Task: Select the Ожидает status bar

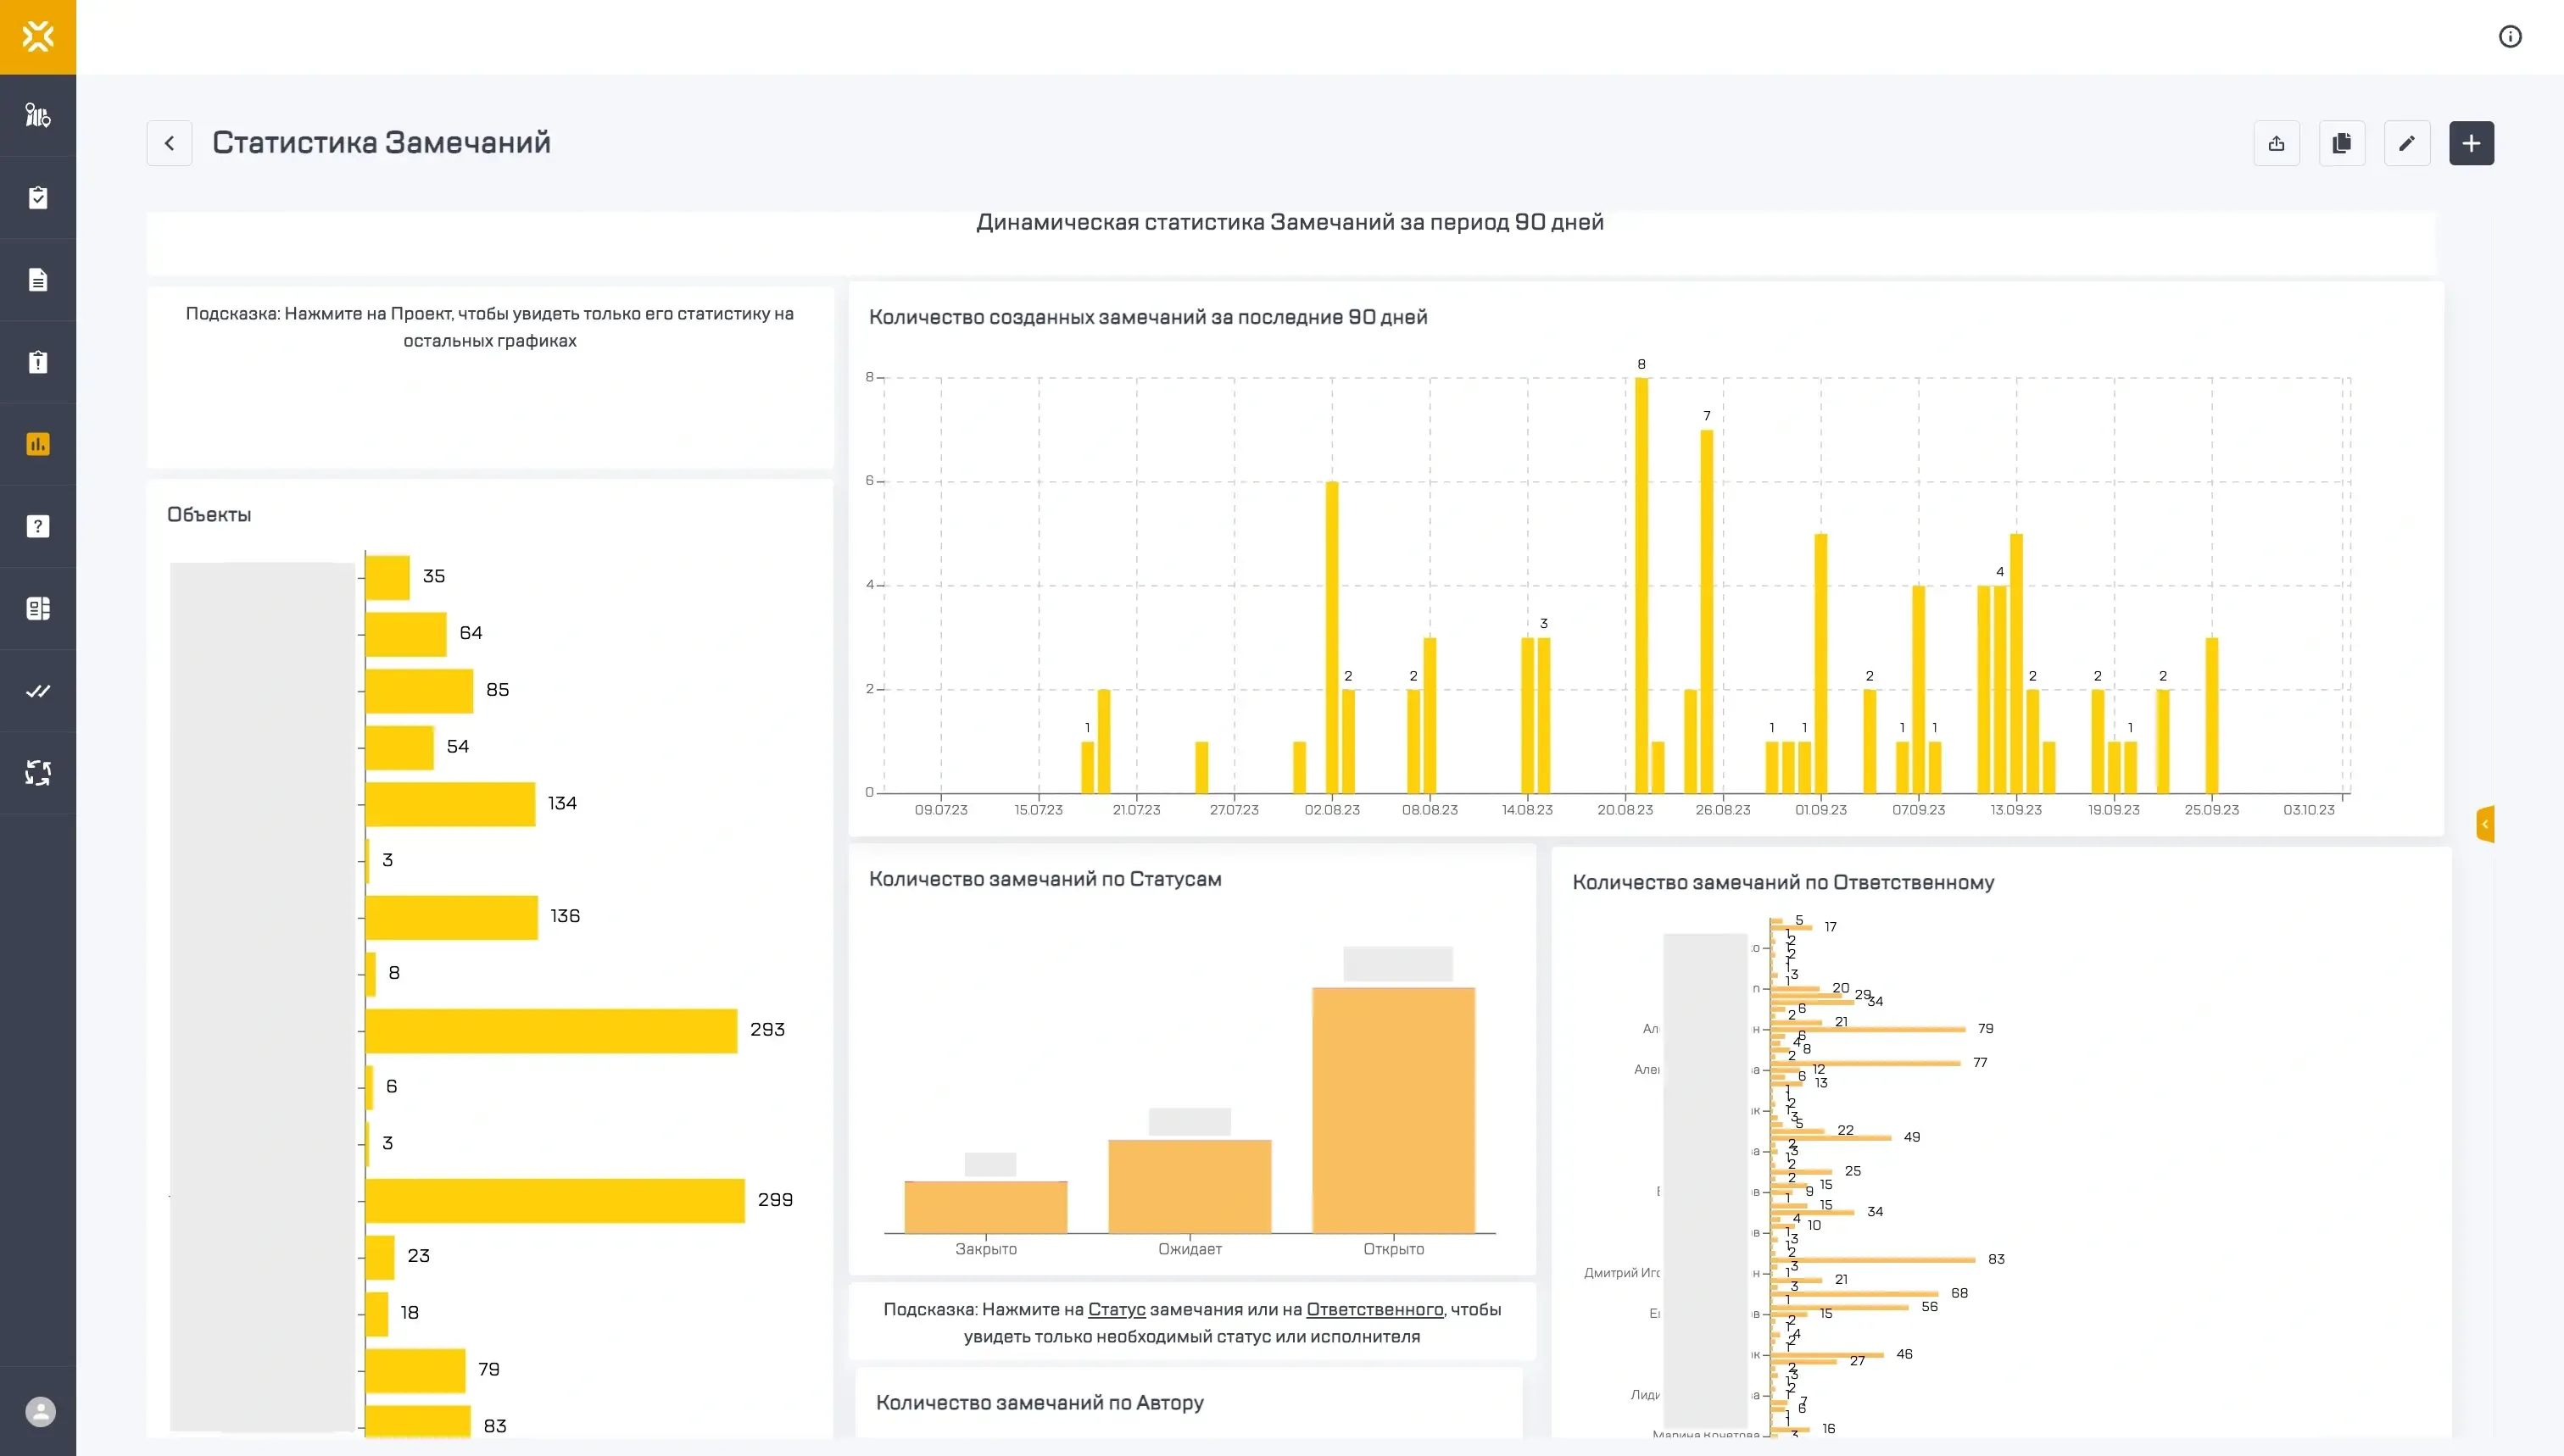Action: (x=1189, y=1186)
